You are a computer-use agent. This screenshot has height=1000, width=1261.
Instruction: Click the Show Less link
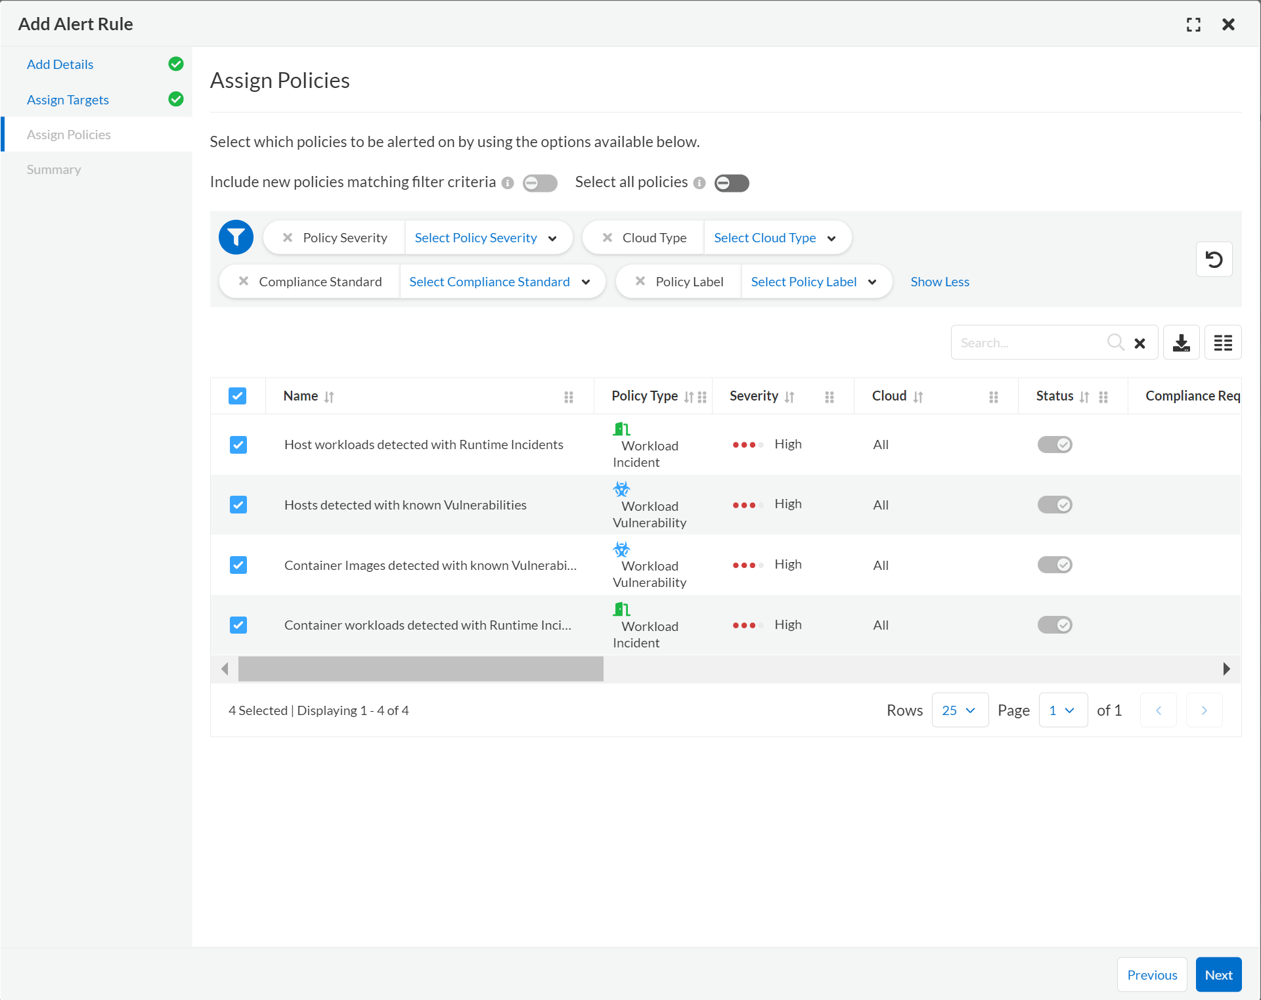click(x=940, y=282)
